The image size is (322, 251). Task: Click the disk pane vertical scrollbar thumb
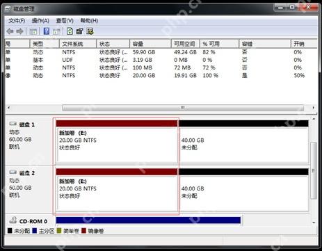point(314,170)
